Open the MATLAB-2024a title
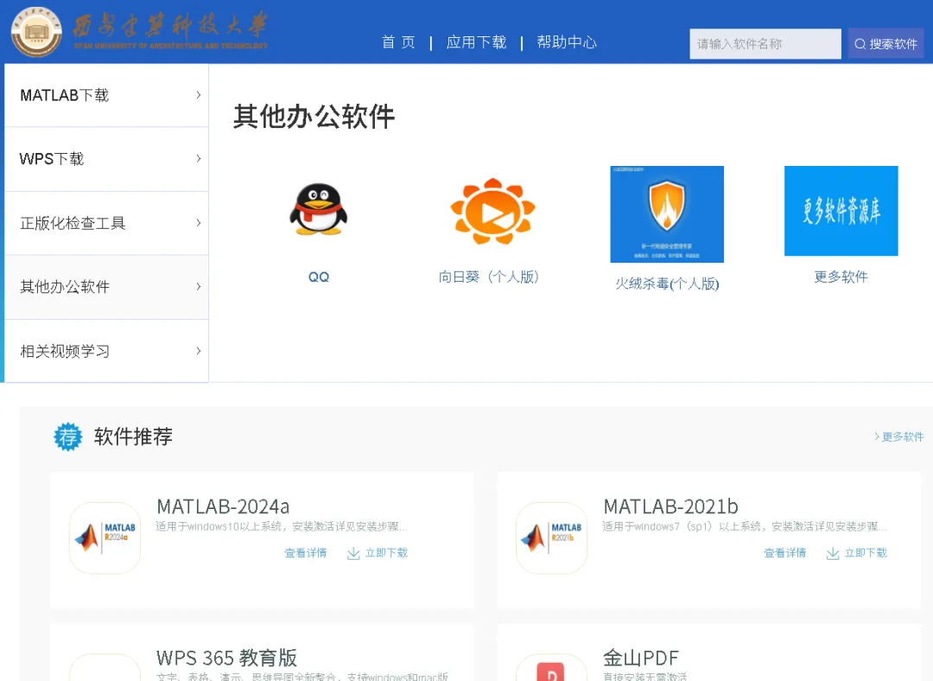This screenshot has height=681, width=933. point(223,506)
